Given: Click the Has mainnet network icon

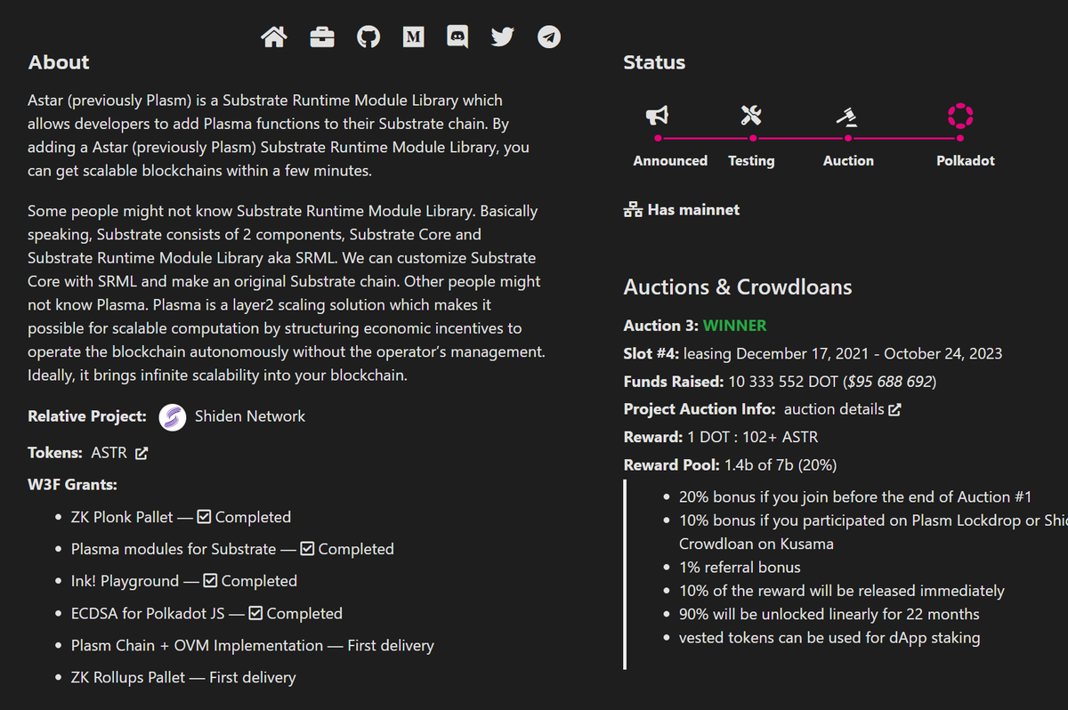Looking at the screenshot, I should click(633, 210).
